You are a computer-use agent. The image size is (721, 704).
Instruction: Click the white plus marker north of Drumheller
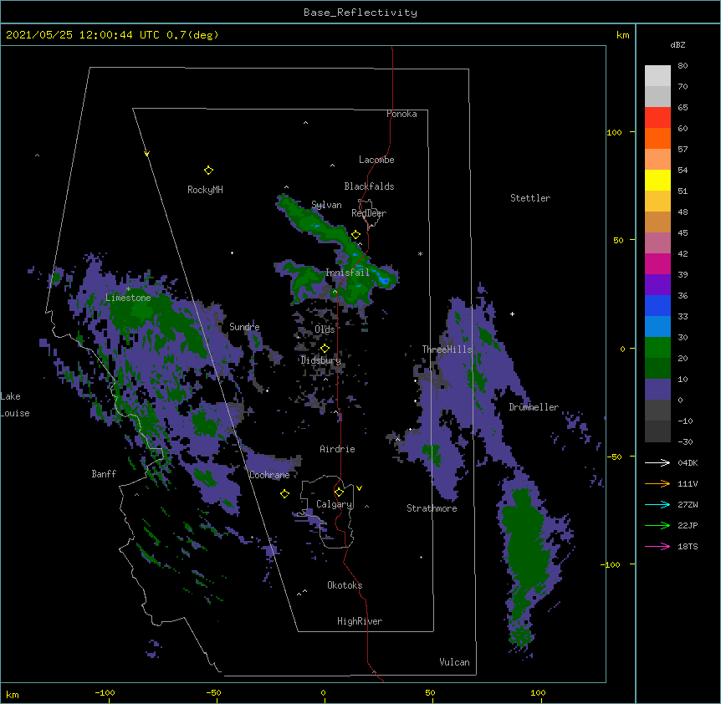(x=512, y=314)
